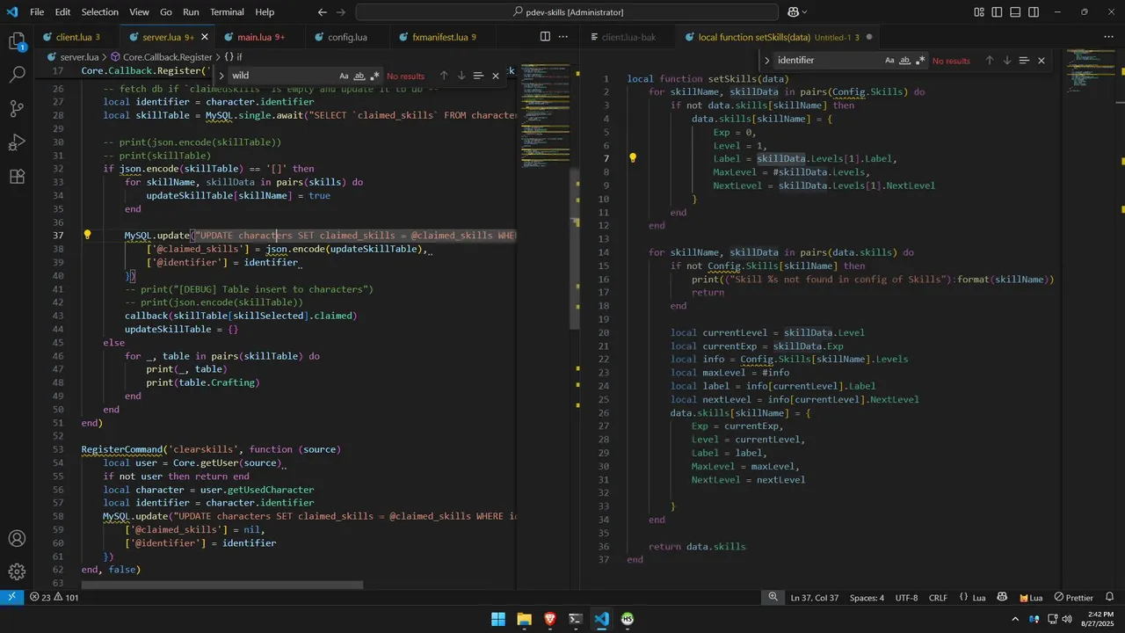Click the lightbulb on line 7 in right editor
Viewport: 1125px width, 633px height.
click(x=633, y=158)
